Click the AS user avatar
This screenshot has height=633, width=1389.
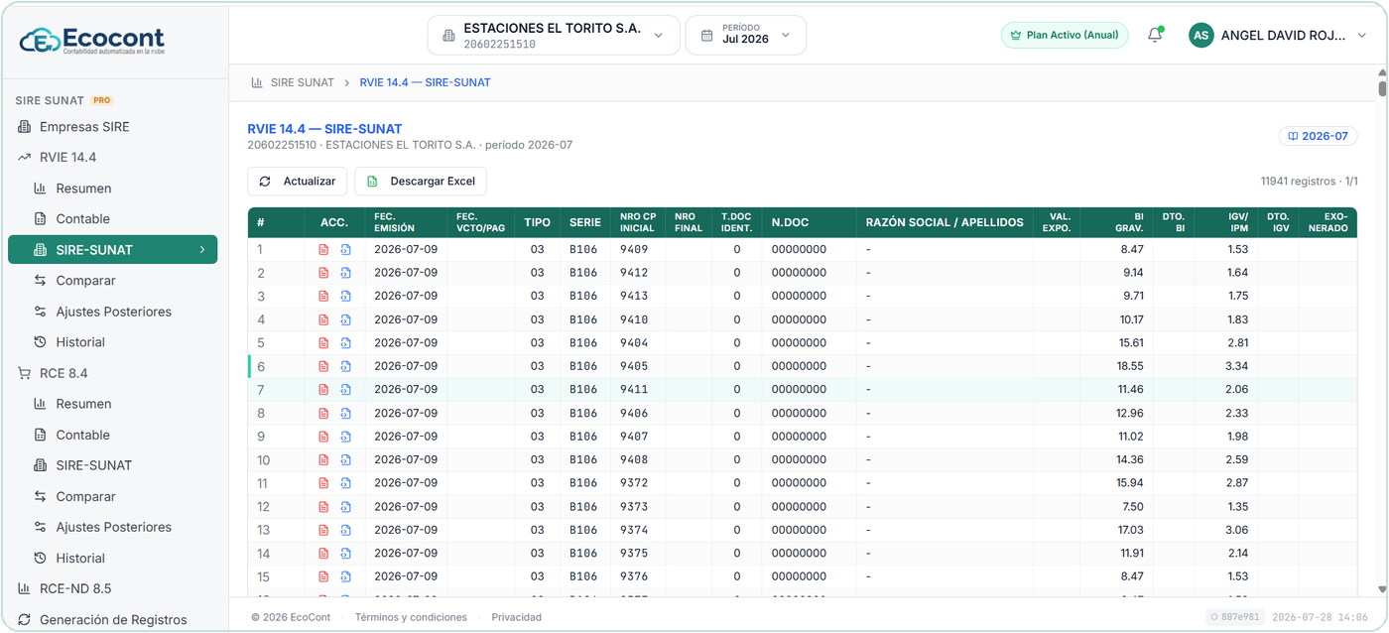pyautogui.click(x=1201, y=35)
